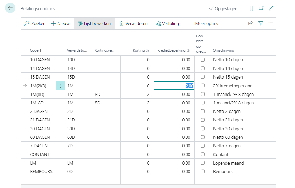
Task: Click the 2,00 Kredietbeperking input field
Action: click(x=174, y=86)
